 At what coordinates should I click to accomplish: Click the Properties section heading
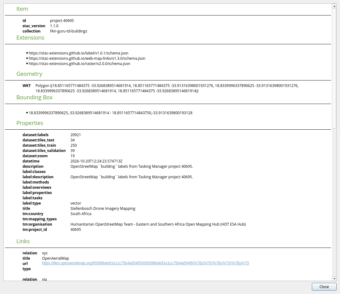[30, 123]
